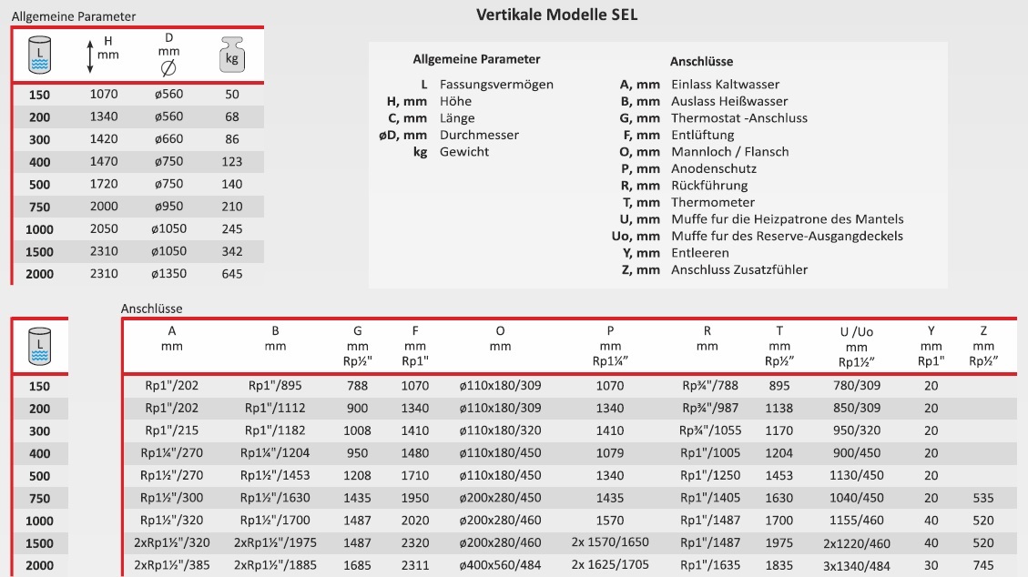Click the '2x 1570/1650' cell
This screenshot has width=1028, height=577.
[610, 542]
